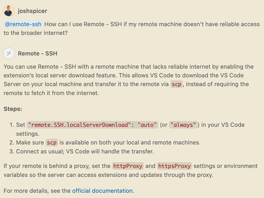
Task: Click the scp code in step 2
Action: [51, 142]
